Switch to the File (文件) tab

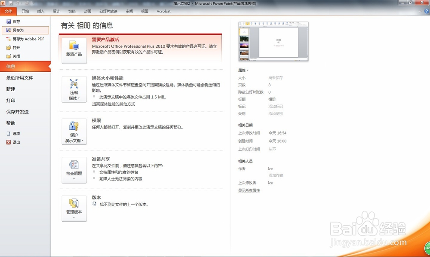click(8, 11)
